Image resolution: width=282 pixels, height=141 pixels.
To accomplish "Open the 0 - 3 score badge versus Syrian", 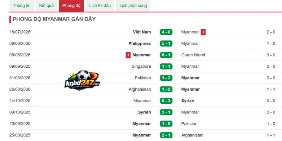I will [166, 101].
